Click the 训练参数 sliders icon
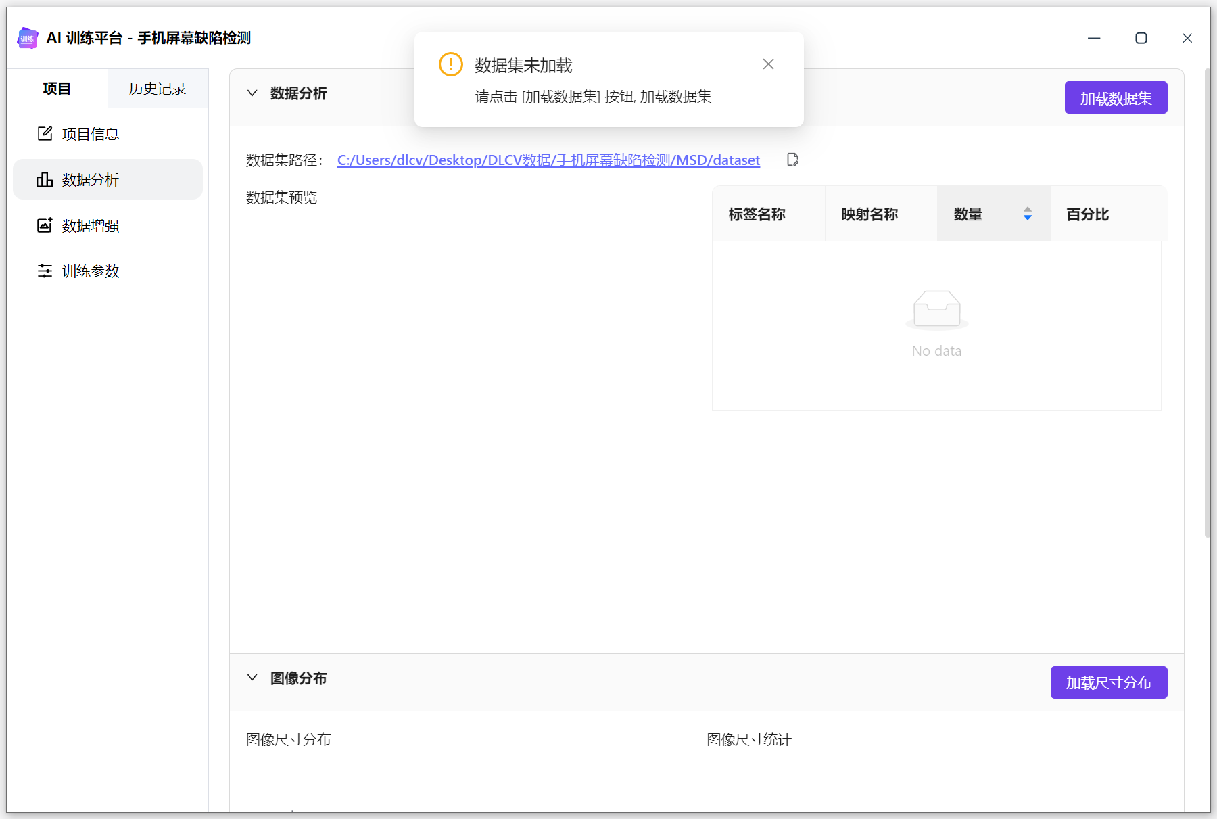Image resolution: width=1217 pixels, height=819 pixels. pyautogui.click(x=45, y=271)
